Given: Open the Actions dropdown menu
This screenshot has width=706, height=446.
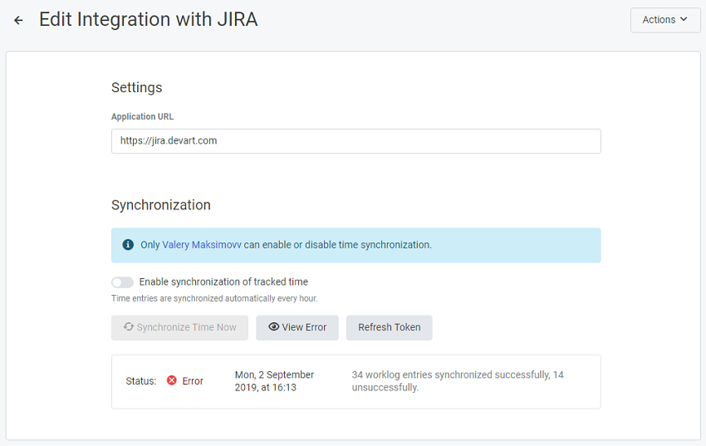Looking at the screenshot, I should point(665,20).
